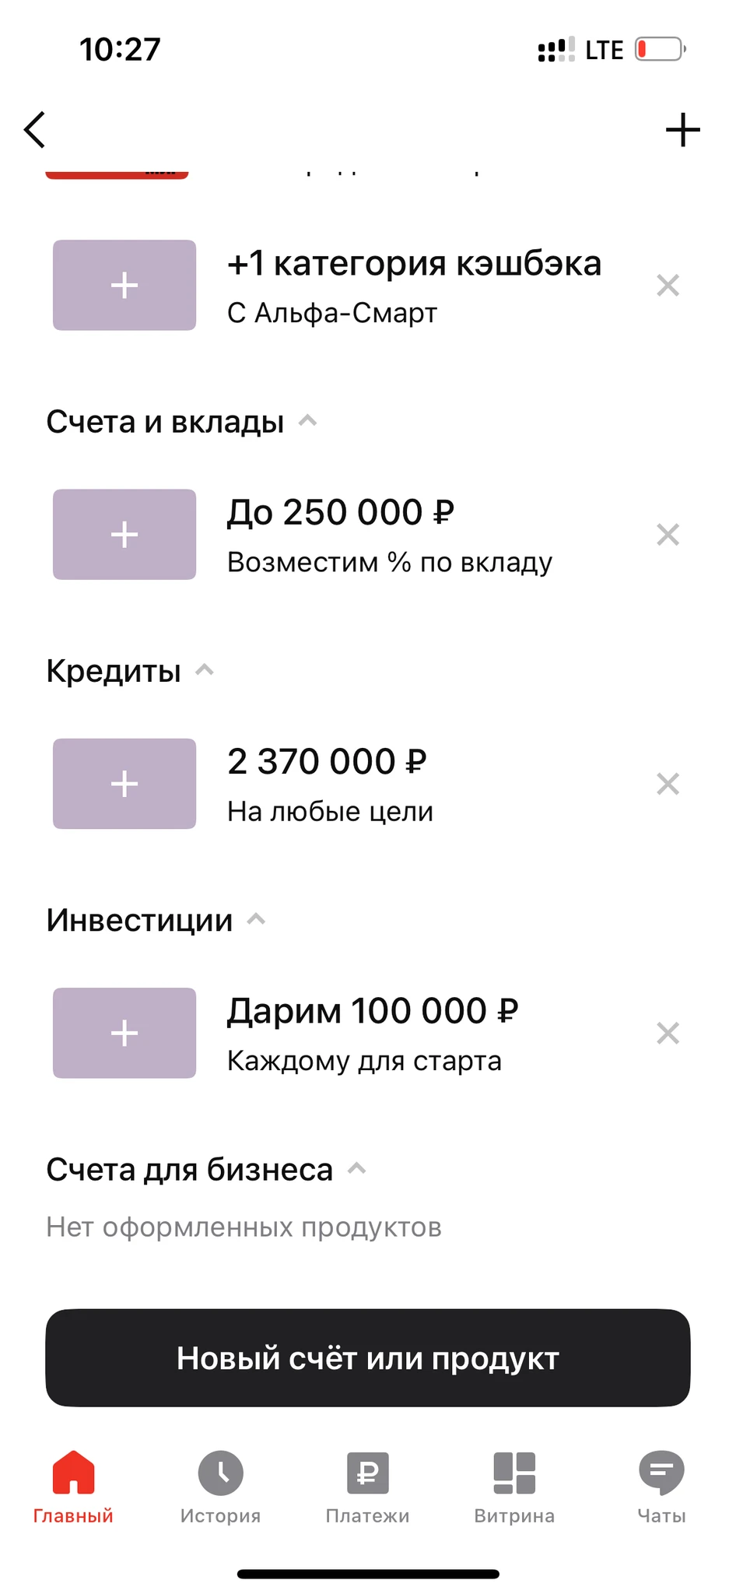
Task: Collapse the Счета и вклады section
Action: pos(308,421)
